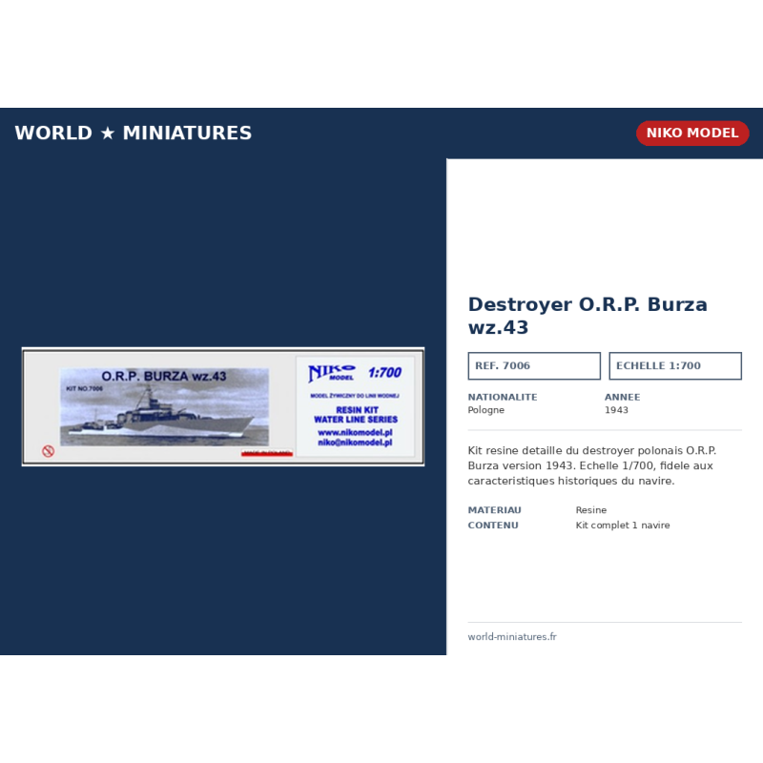Viewport: 763px width, 763px height.
Task: Select the NIKO MODEL red badge
Action: (692, 133)
